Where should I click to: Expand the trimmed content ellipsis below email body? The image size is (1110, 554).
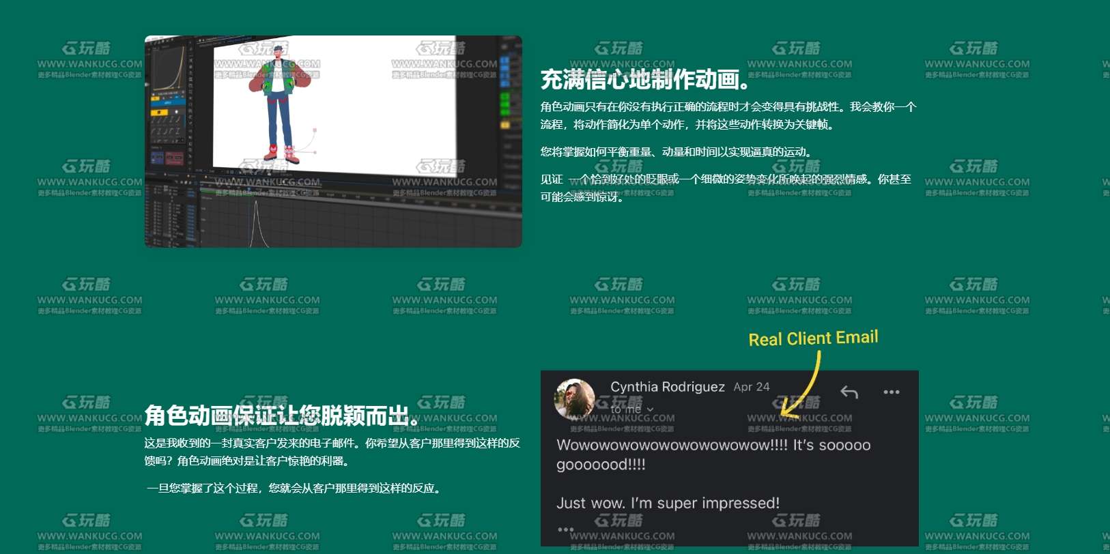pos(566,529)
